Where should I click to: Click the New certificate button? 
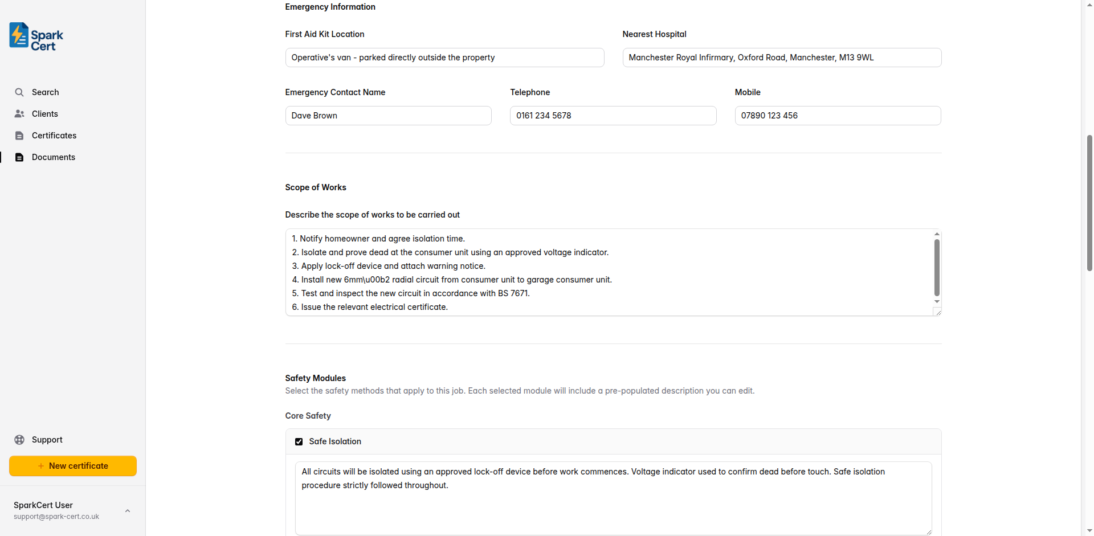pyautogui.click(x=73, y=466)
